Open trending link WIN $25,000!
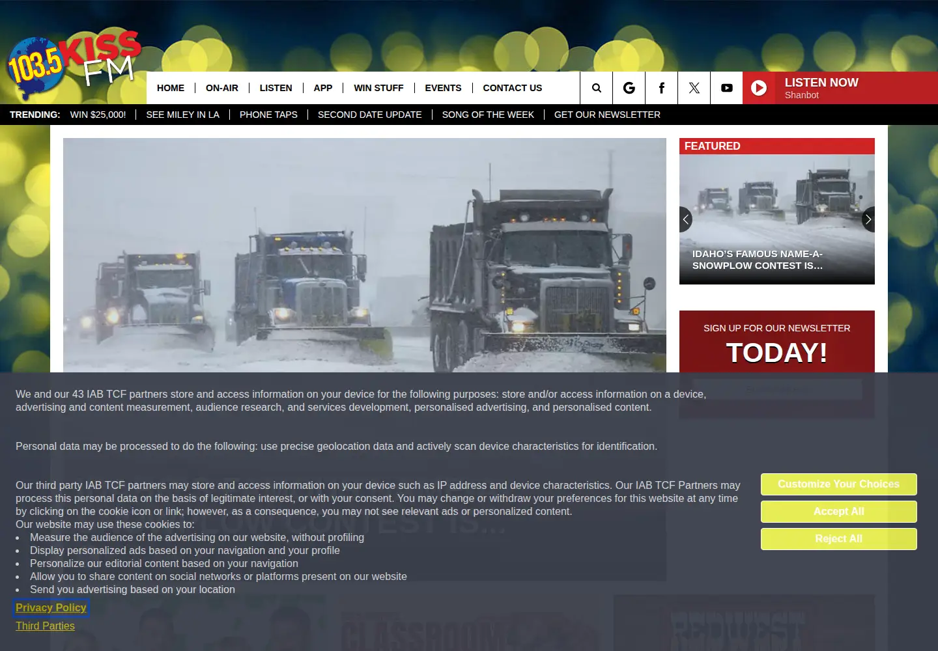Viewport: 938px width, 651px height. [x=98, y=115]
